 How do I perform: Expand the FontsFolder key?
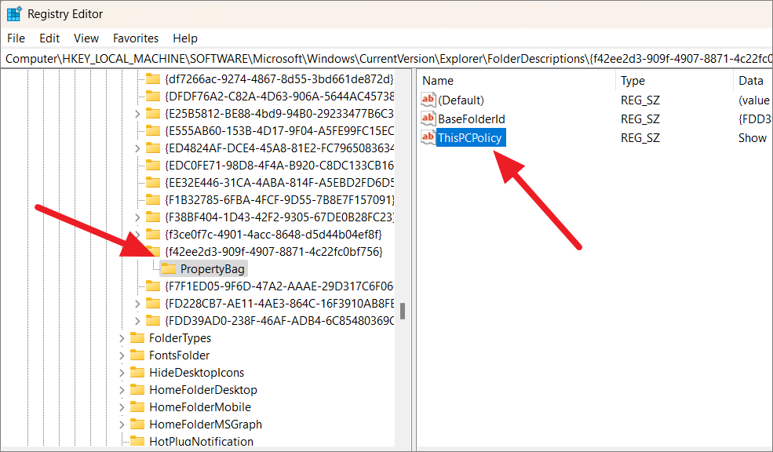(122, 355)
